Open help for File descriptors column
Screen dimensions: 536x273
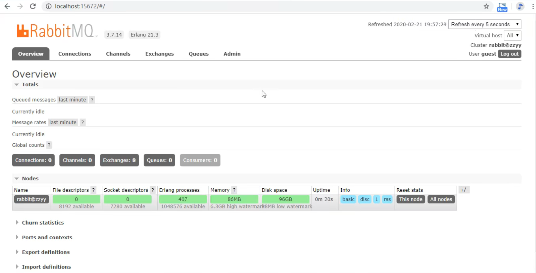pyautogui.click(x=93, y=190)
